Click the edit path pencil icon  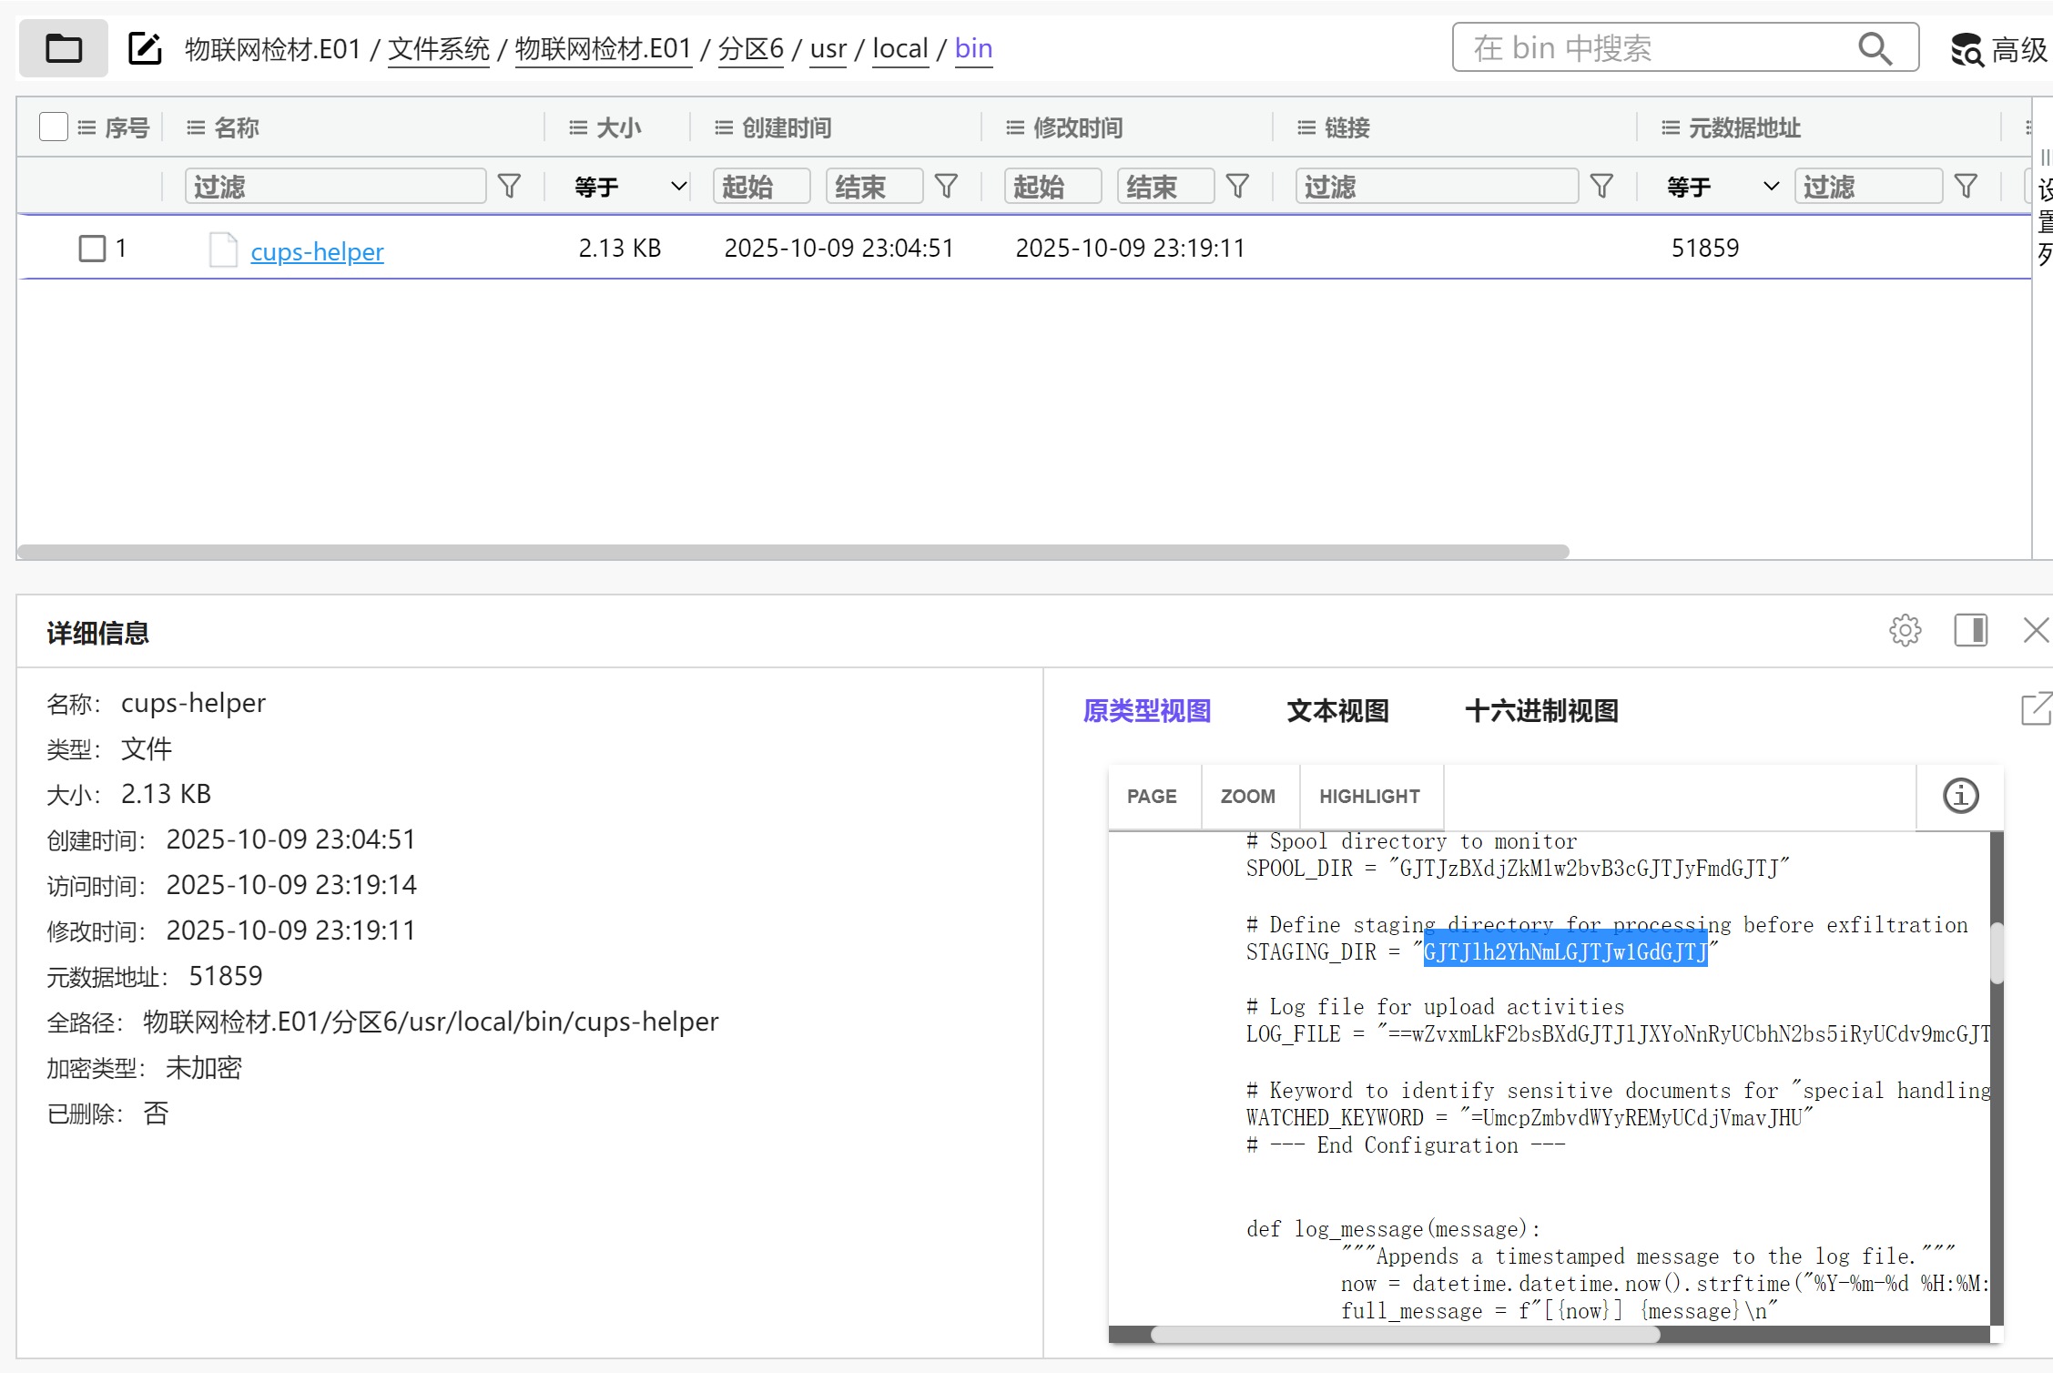click(x=145, y=48)
